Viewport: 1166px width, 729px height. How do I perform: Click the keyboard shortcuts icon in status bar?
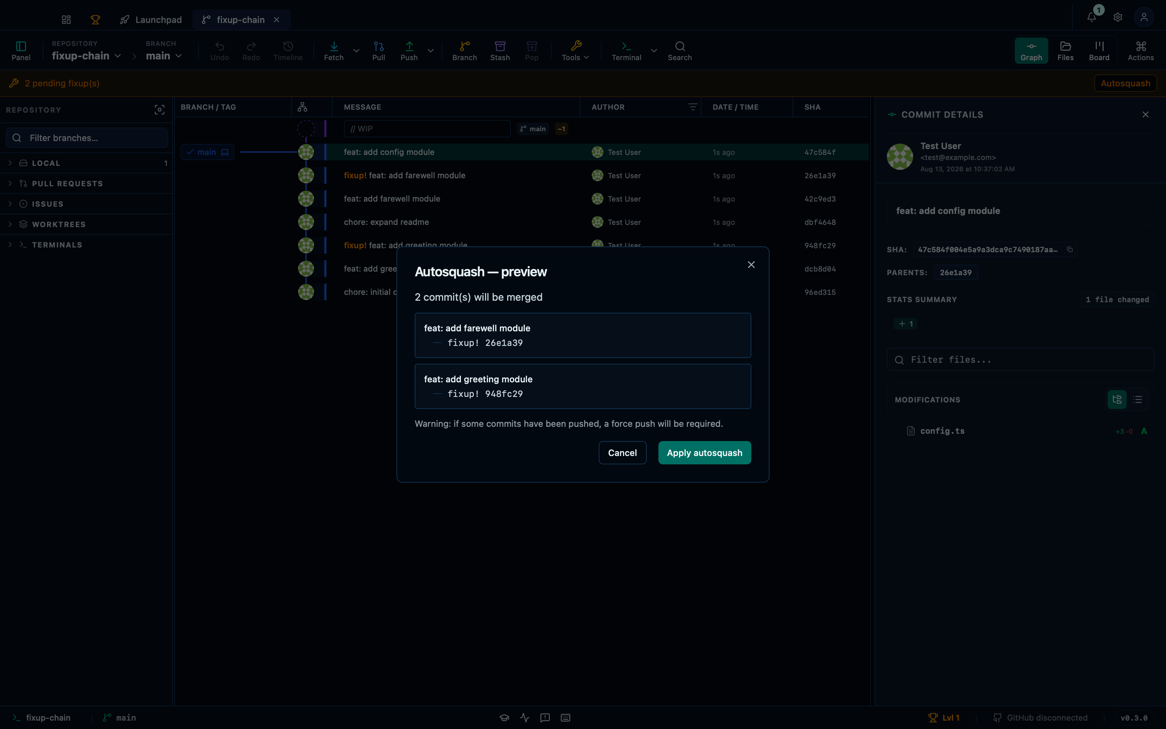point(566,717)
